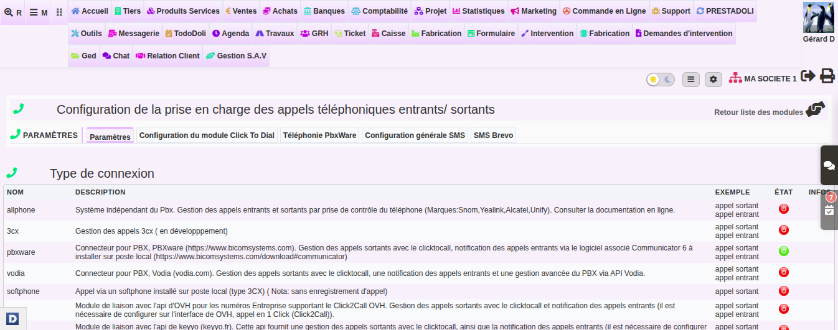The height and width of the screenshot is (330, 838).
Task: Open the Tiers menu
Action: [x=128, y=11]
